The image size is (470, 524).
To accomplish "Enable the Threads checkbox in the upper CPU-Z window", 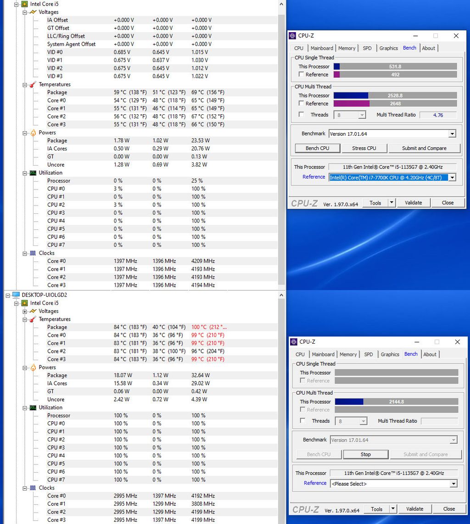I will [301, 115].
